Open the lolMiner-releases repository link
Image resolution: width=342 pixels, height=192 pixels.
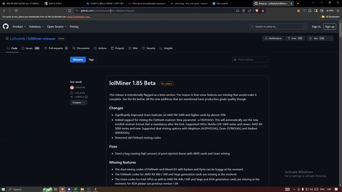[x=42, y=38]
